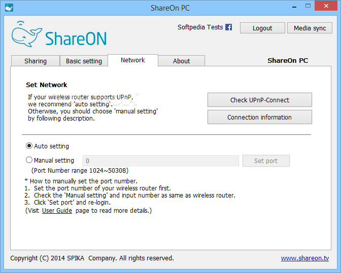Open the User Guide link

pyautogui.click(x=57, y=211)
